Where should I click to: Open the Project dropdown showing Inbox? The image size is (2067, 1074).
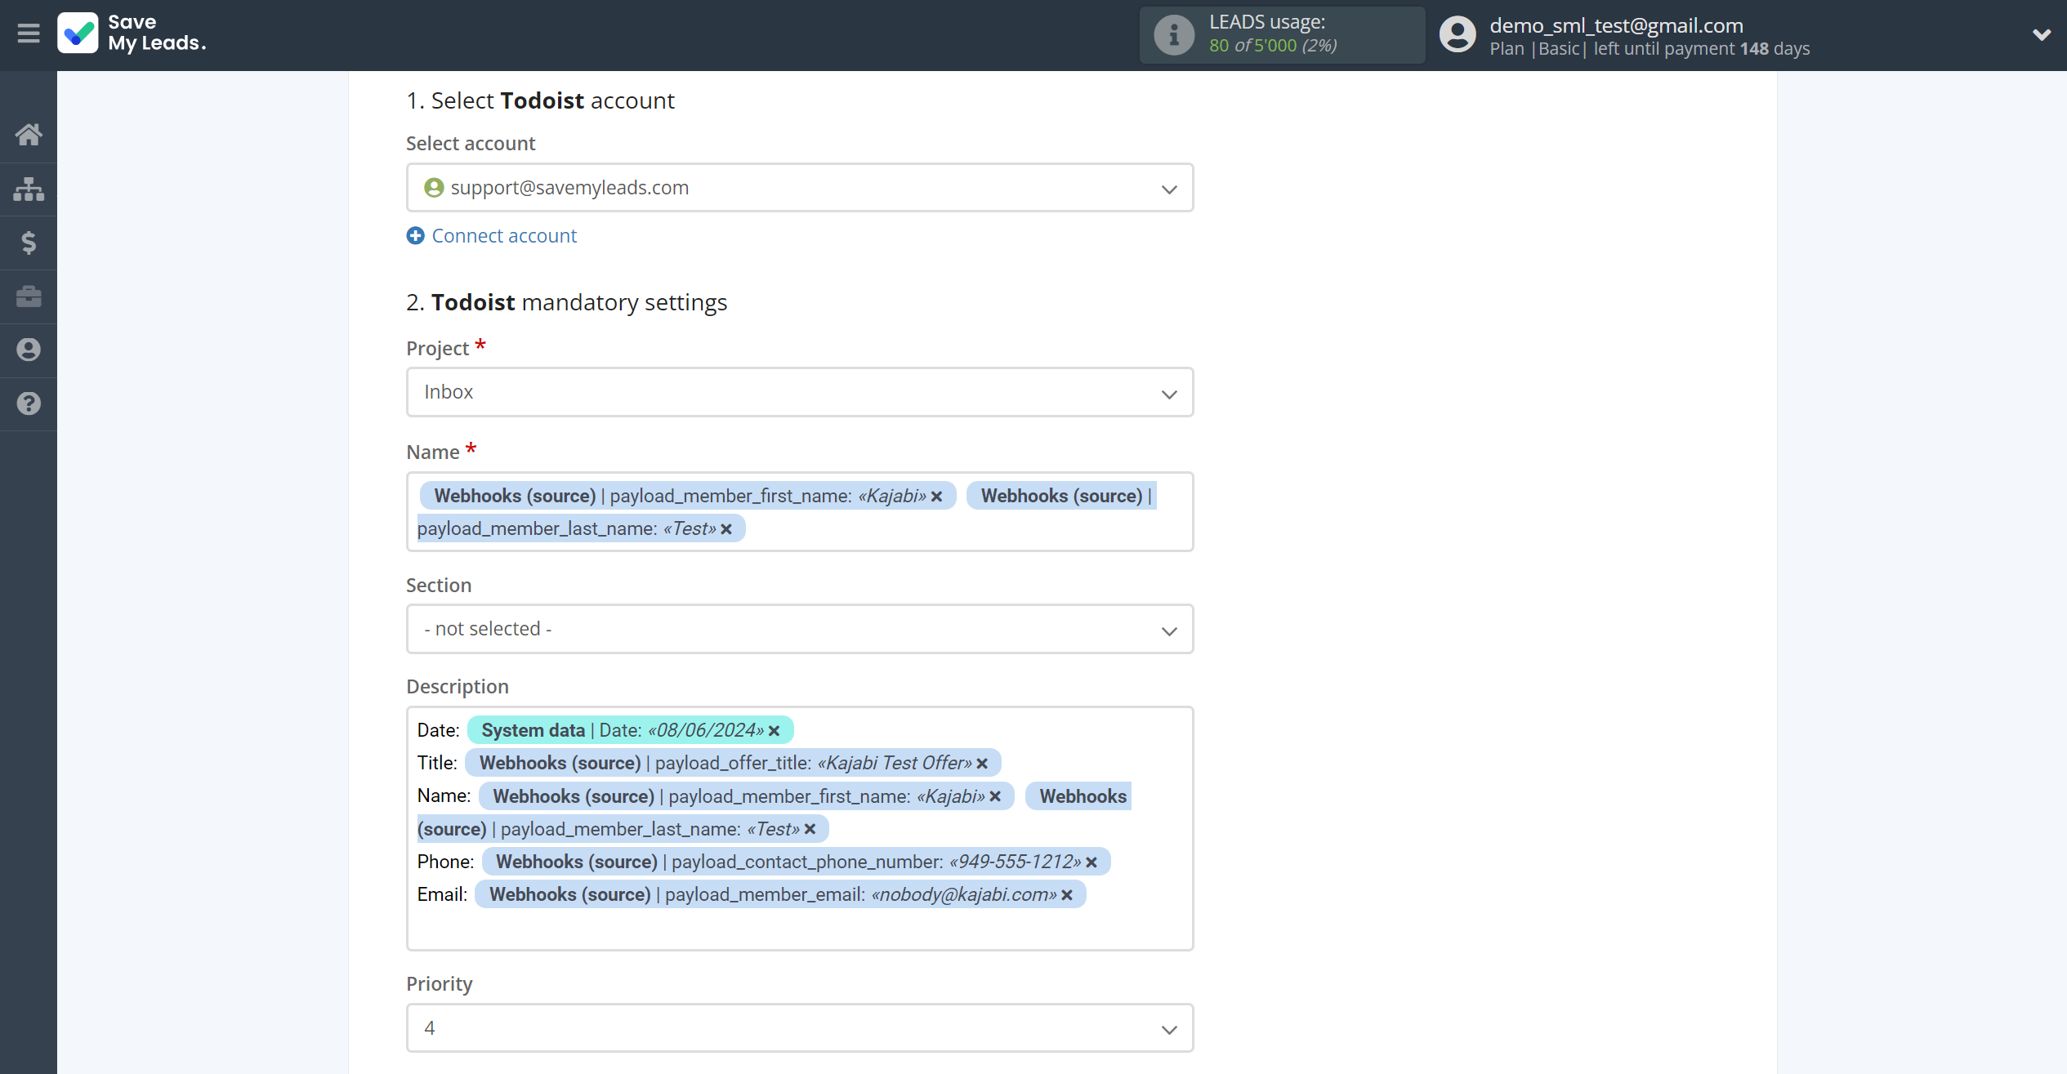[x=800, y=392]
